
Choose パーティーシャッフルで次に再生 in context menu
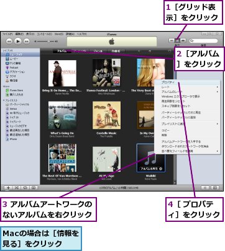tap(188, 113)
